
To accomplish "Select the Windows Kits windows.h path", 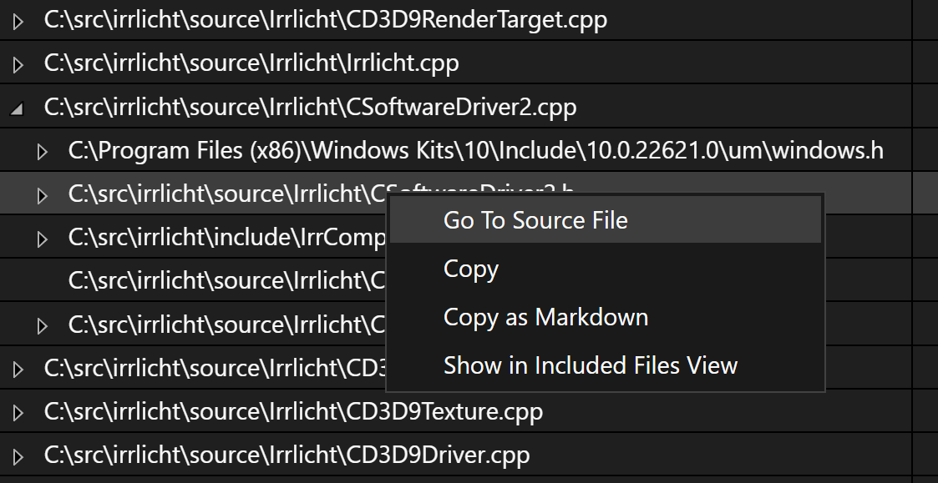I will click(475, 151).
